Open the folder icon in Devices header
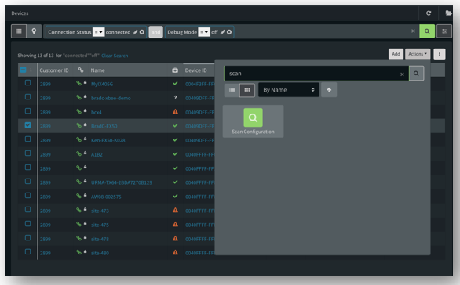This screenshot has height=285, width=460. click(448, 13)
